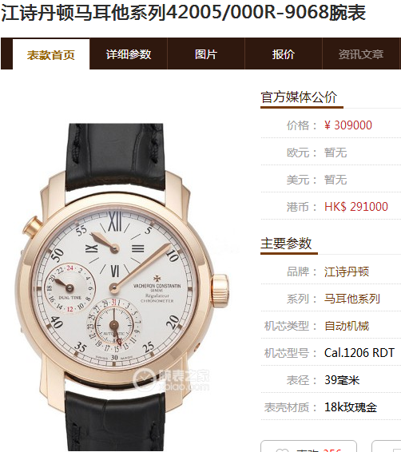Viewport: 401px width, 452px height.
Task: Click the ¥ 309000 price value
Action: click(348, 125)
